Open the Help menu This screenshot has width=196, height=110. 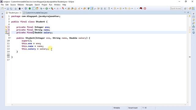tap(64, 5)
